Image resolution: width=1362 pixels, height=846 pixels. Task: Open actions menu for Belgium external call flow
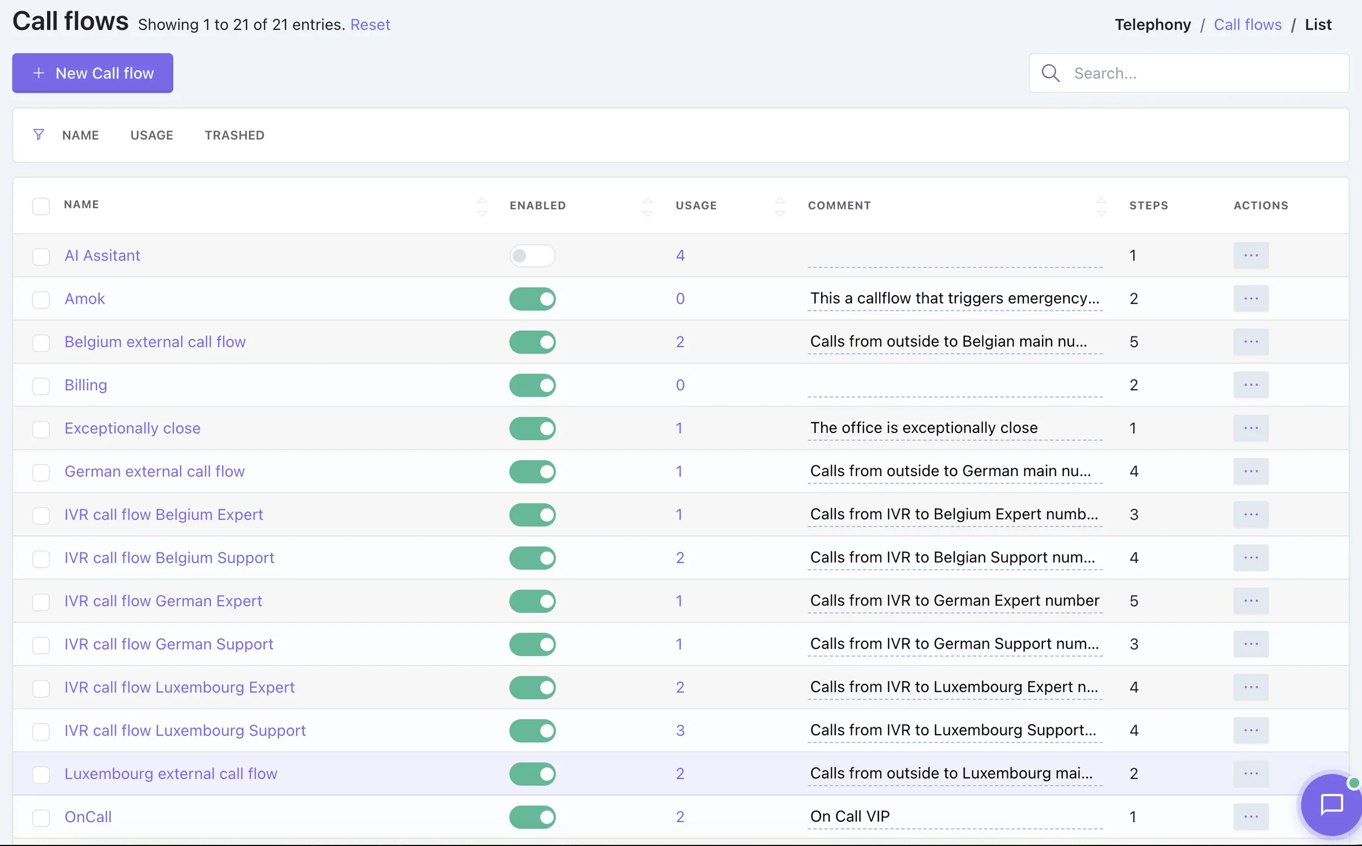click(x=1251, y=342)
